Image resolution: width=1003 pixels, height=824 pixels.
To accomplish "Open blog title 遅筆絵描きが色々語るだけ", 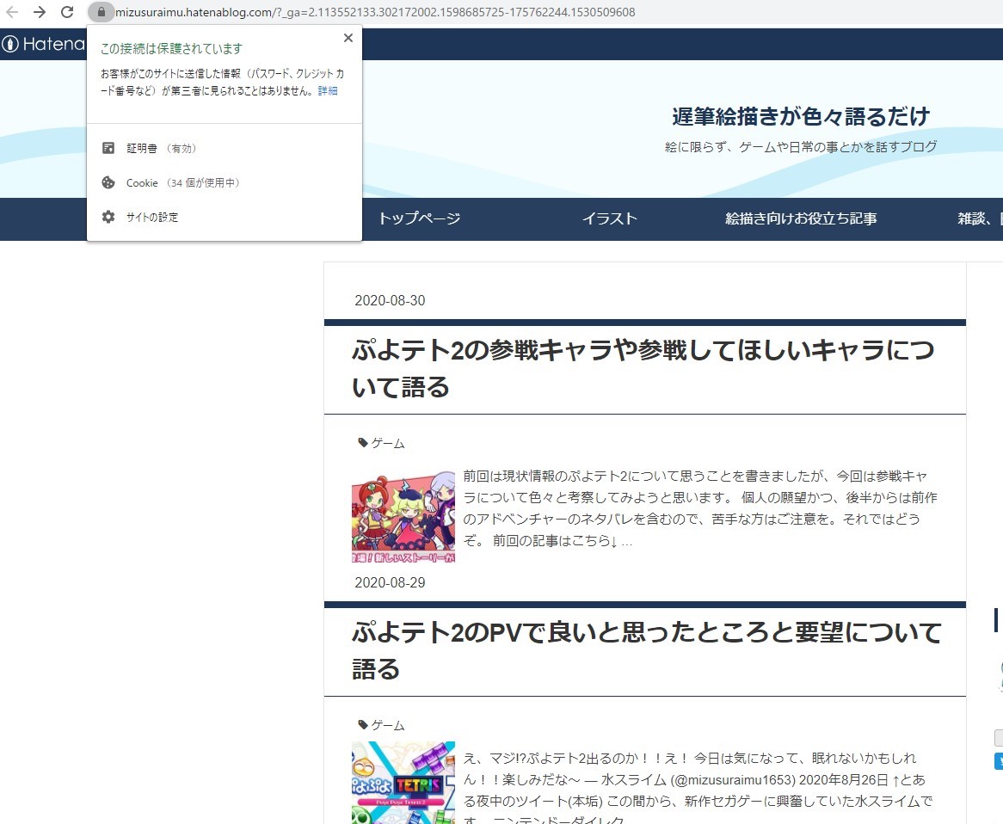I will (801, 116).
